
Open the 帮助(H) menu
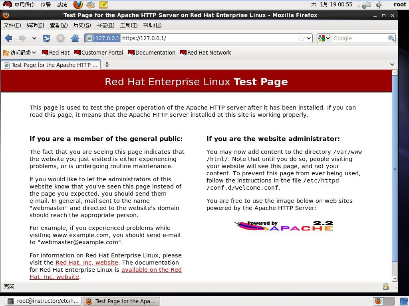pyautogui.click(x=152, y=25)
